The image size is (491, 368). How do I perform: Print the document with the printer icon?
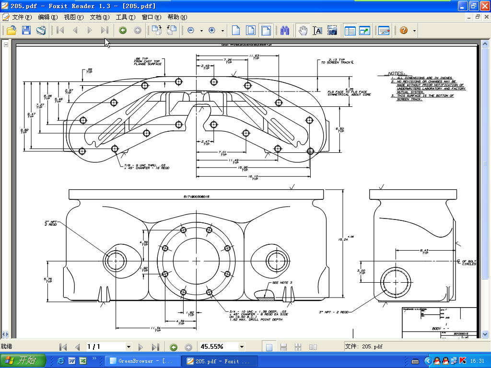pos(41,30)
